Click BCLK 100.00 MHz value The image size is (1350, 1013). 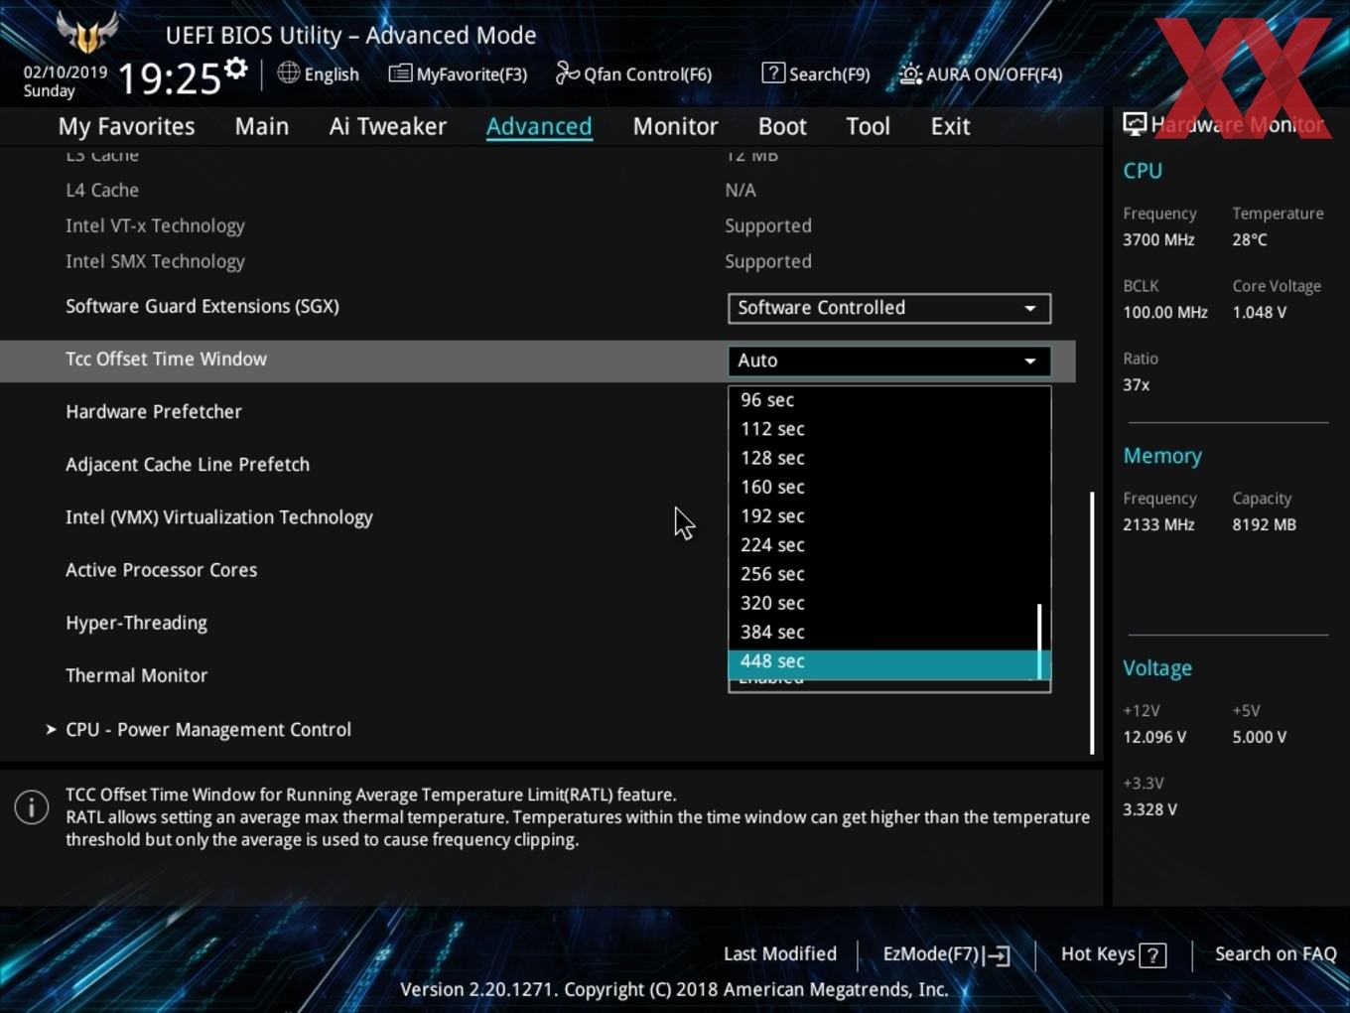point(1165,312)
